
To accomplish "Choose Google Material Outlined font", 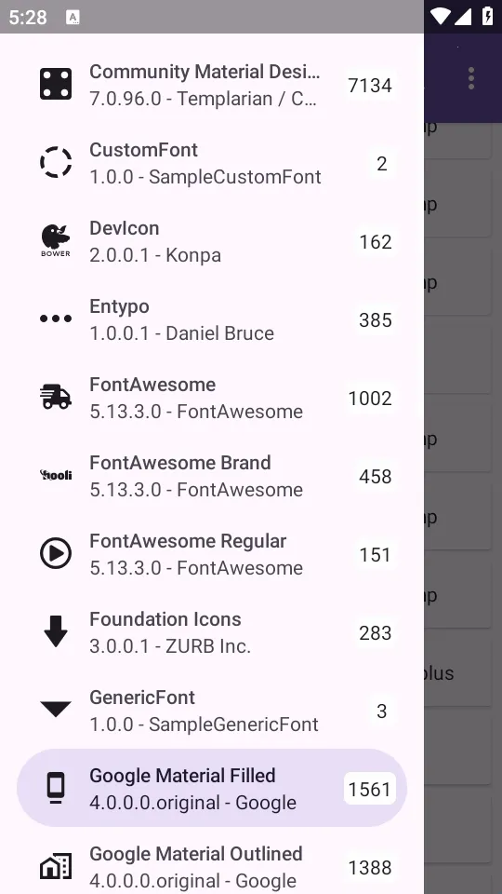I will coord(212,865).
